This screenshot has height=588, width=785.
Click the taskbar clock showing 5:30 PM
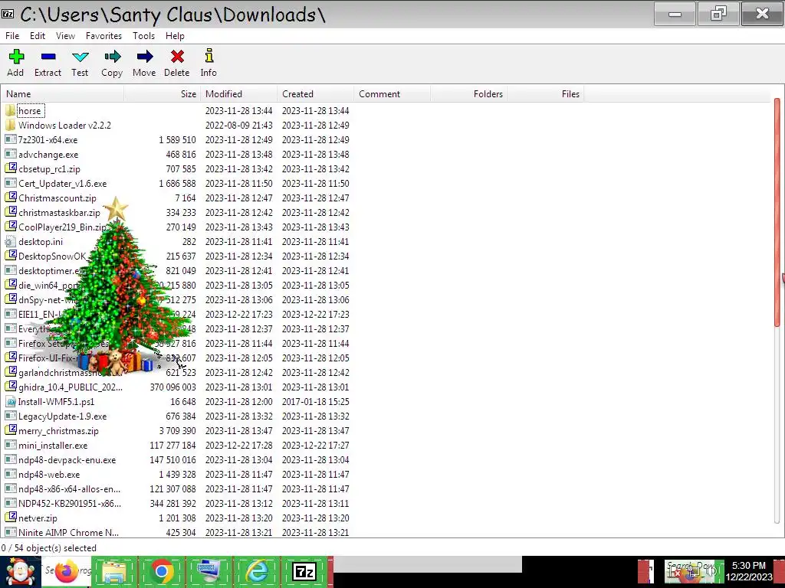(x=749, y=571)
